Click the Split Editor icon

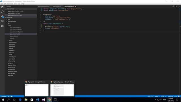click(x=176, y=6)
